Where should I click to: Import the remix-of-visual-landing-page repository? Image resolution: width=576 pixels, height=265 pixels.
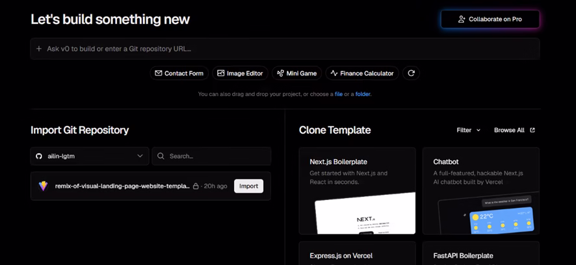point(249,186)
